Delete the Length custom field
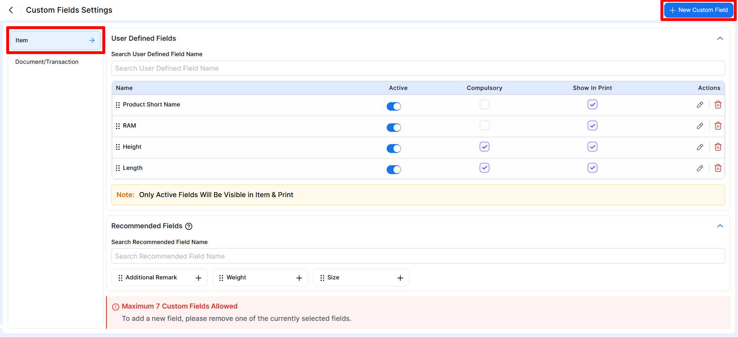738x337 pixels. click(718, 168)
